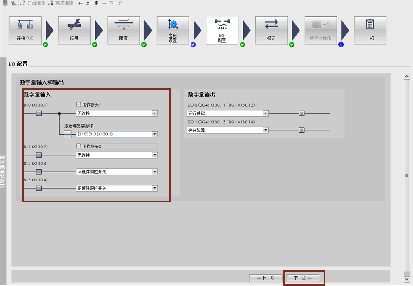This screenshot has width=413, height=286.
Task: Open the 存在故障 dropdown for DO 1
Action: pos(266,130)
